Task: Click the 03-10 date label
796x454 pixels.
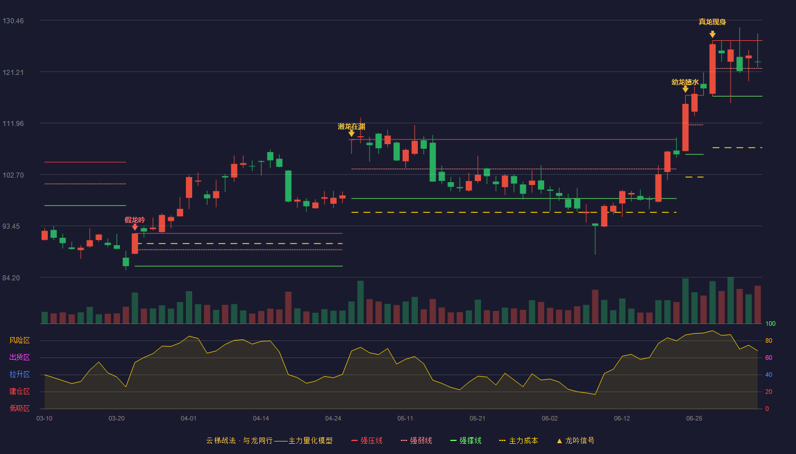Action: coord(44,418)
